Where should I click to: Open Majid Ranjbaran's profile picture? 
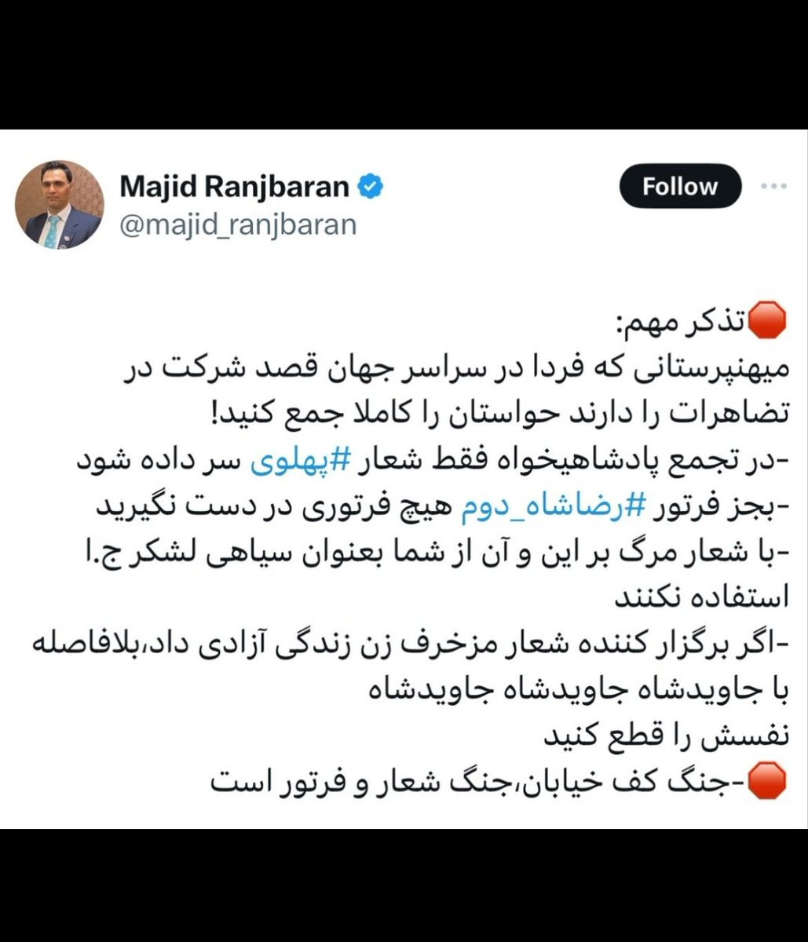[60, 205]
